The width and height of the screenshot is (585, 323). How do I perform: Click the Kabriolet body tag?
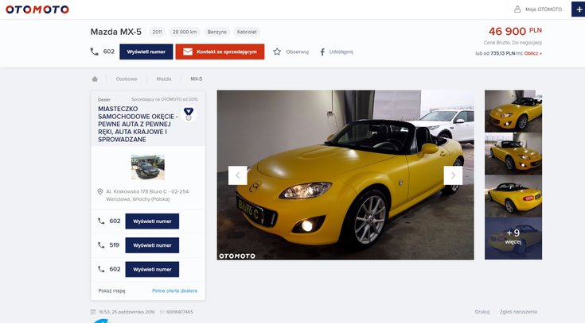(247, 32)
